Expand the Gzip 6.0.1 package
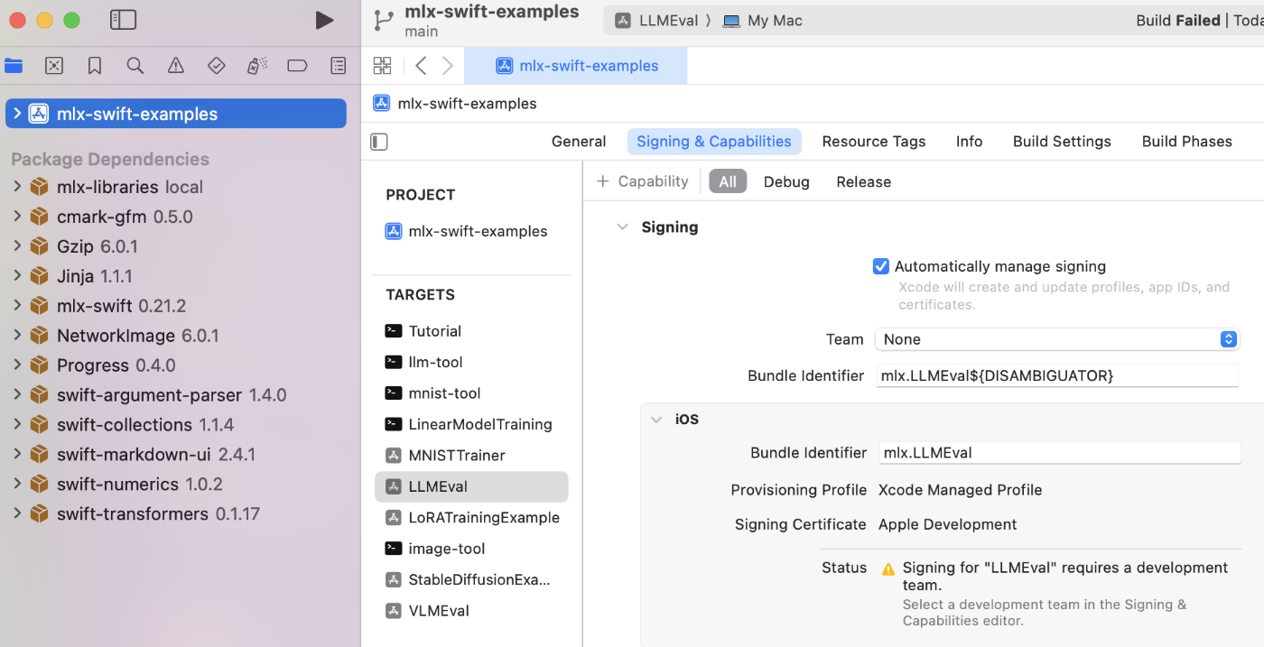Viewport: 1264px width, 647px height. pos(17,246)
